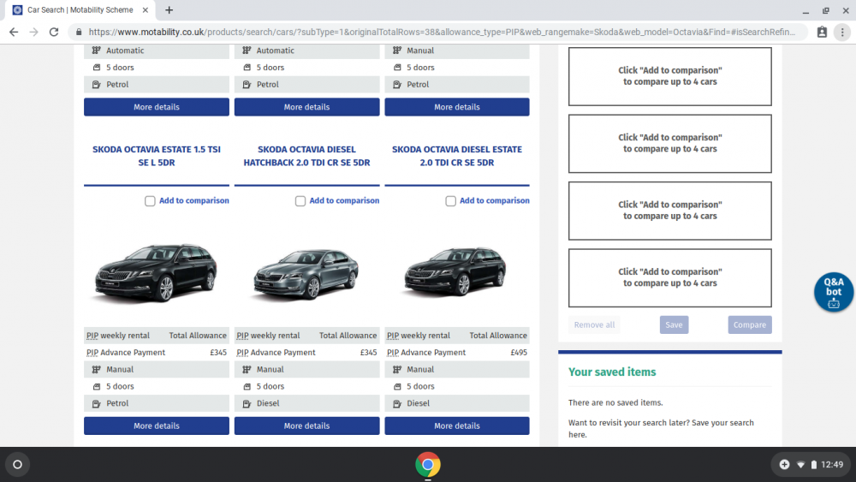Click the plus notification icon in tray
This screenshot has height=482, width=856.
784,465
